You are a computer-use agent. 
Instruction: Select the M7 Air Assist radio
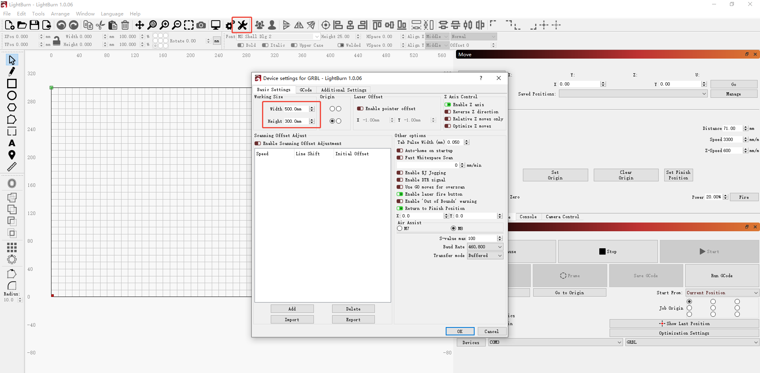(x=400, y=228)
